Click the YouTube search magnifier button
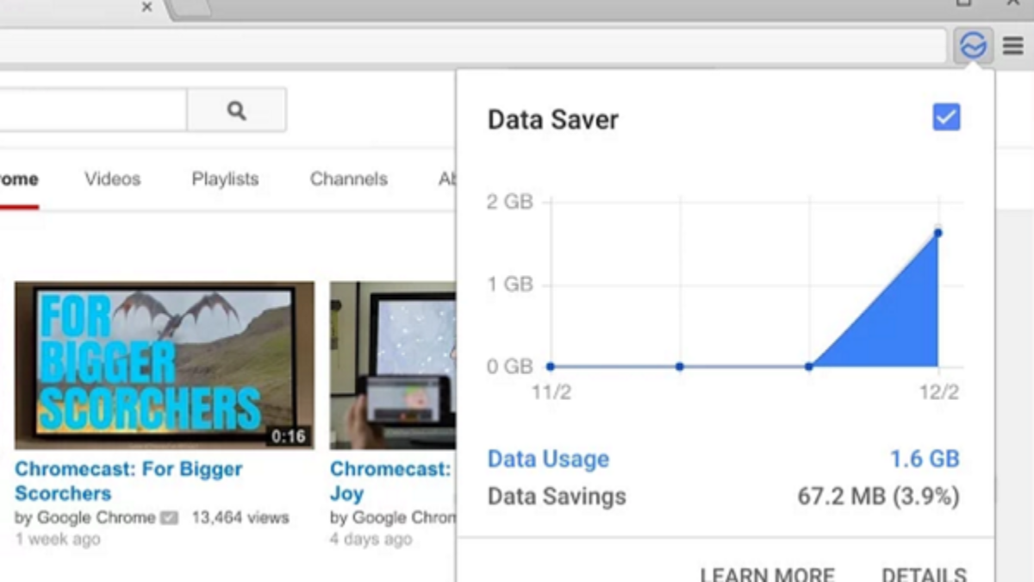1034x582 pixels. click(x=236, y=110)
